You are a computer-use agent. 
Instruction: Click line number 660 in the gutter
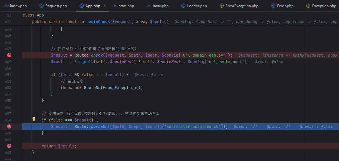click(8, 133)
